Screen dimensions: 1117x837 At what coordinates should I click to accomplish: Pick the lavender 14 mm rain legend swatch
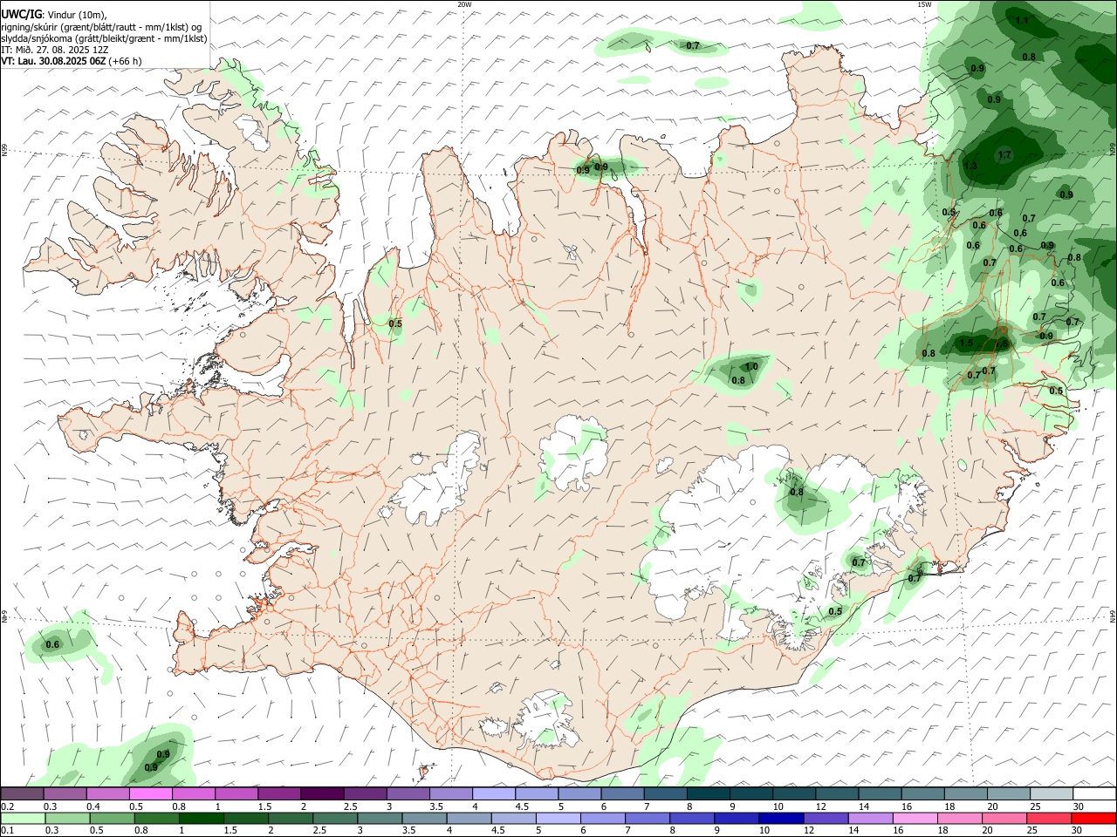(869, 818)
